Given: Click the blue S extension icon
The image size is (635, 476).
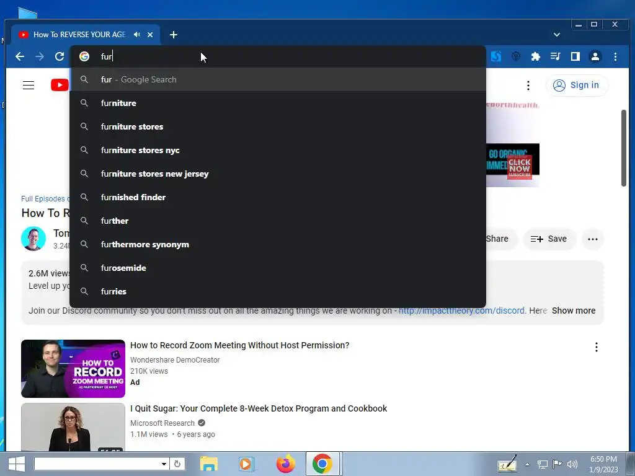Looking at the screenshot, I should [x=495, y=56].
